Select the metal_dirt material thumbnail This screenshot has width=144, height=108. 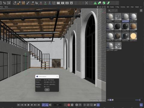click(118, 36)
